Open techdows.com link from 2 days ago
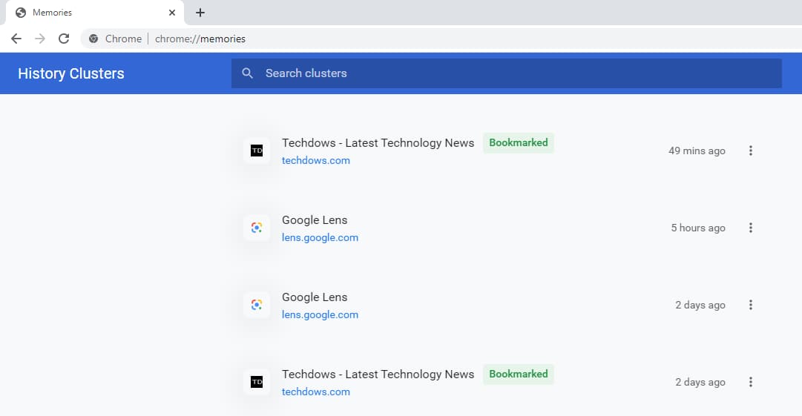The height and width of the screenshot is (416, 802). (x=315, y=392)
